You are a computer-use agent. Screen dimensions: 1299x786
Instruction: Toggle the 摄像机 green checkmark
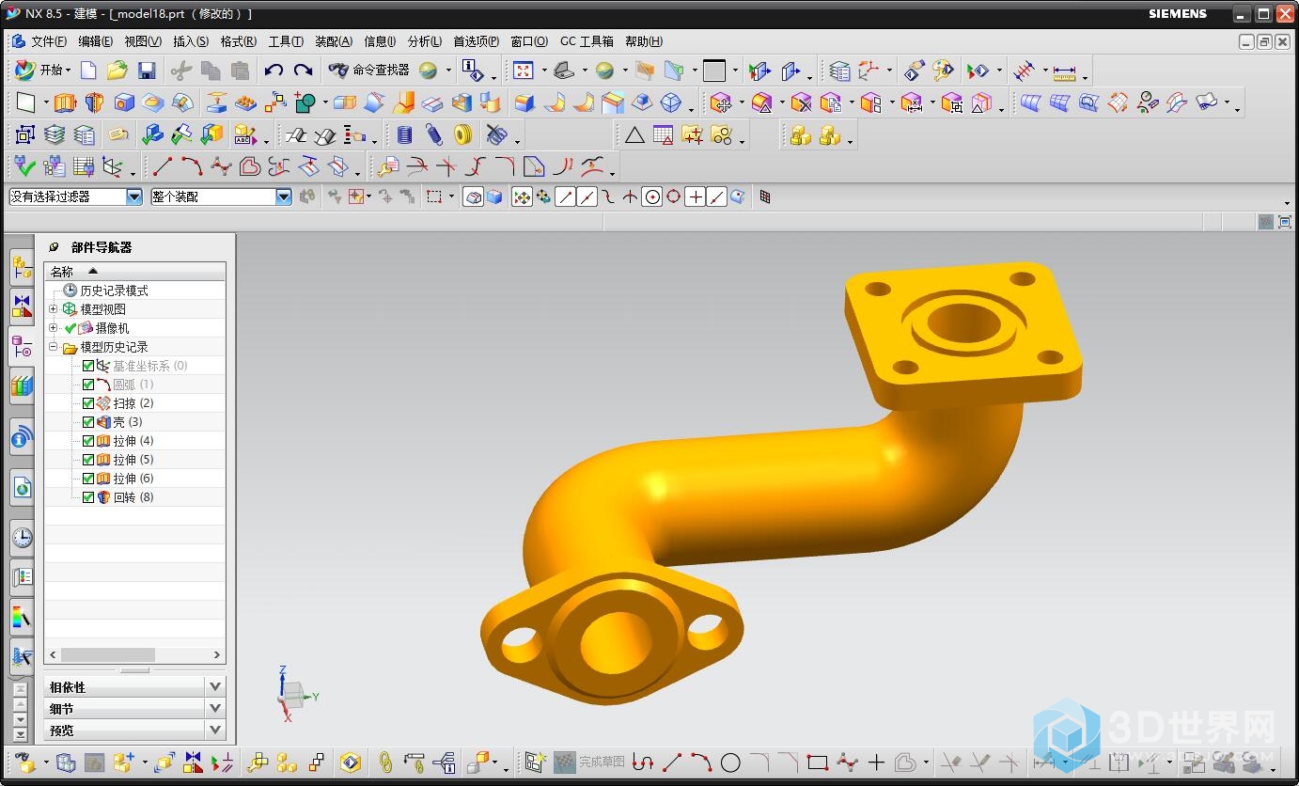(70, 328)
